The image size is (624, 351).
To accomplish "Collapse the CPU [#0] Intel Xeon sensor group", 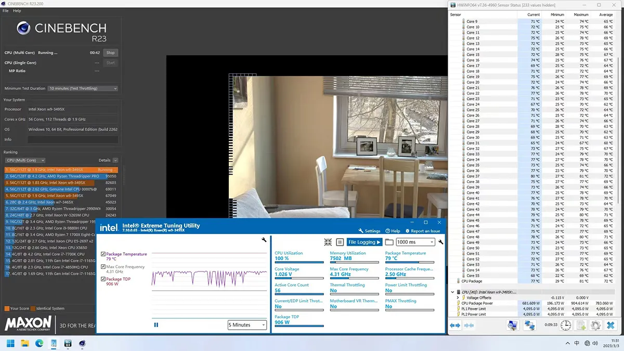I will pos(452,292).
